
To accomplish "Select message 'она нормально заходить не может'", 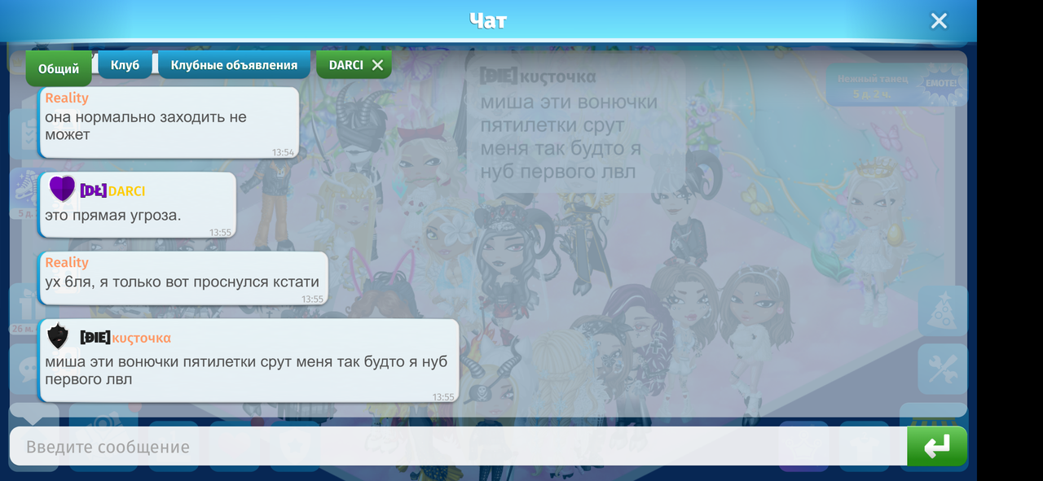I will [169, 123].
